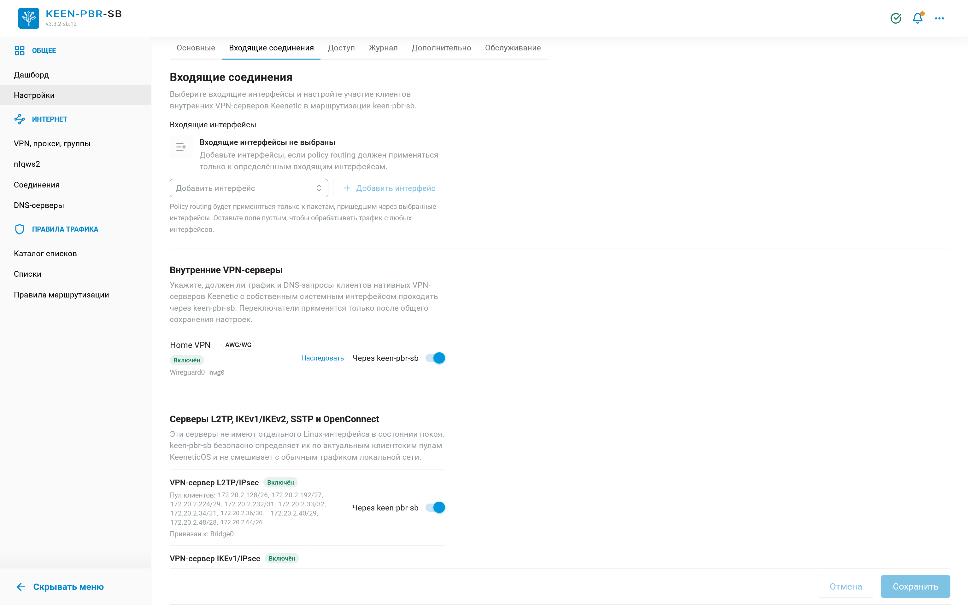Image resolution: width=969 pixels, height=605 pixels.
Task: Click the AWG/WG badge next to Home VPN
Action: coord(238,345)
